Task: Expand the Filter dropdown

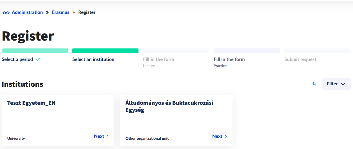Action: pos(336,84)
